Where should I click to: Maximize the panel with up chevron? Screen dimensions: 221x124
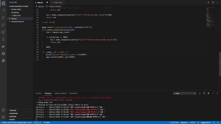[x=213, y=93]
